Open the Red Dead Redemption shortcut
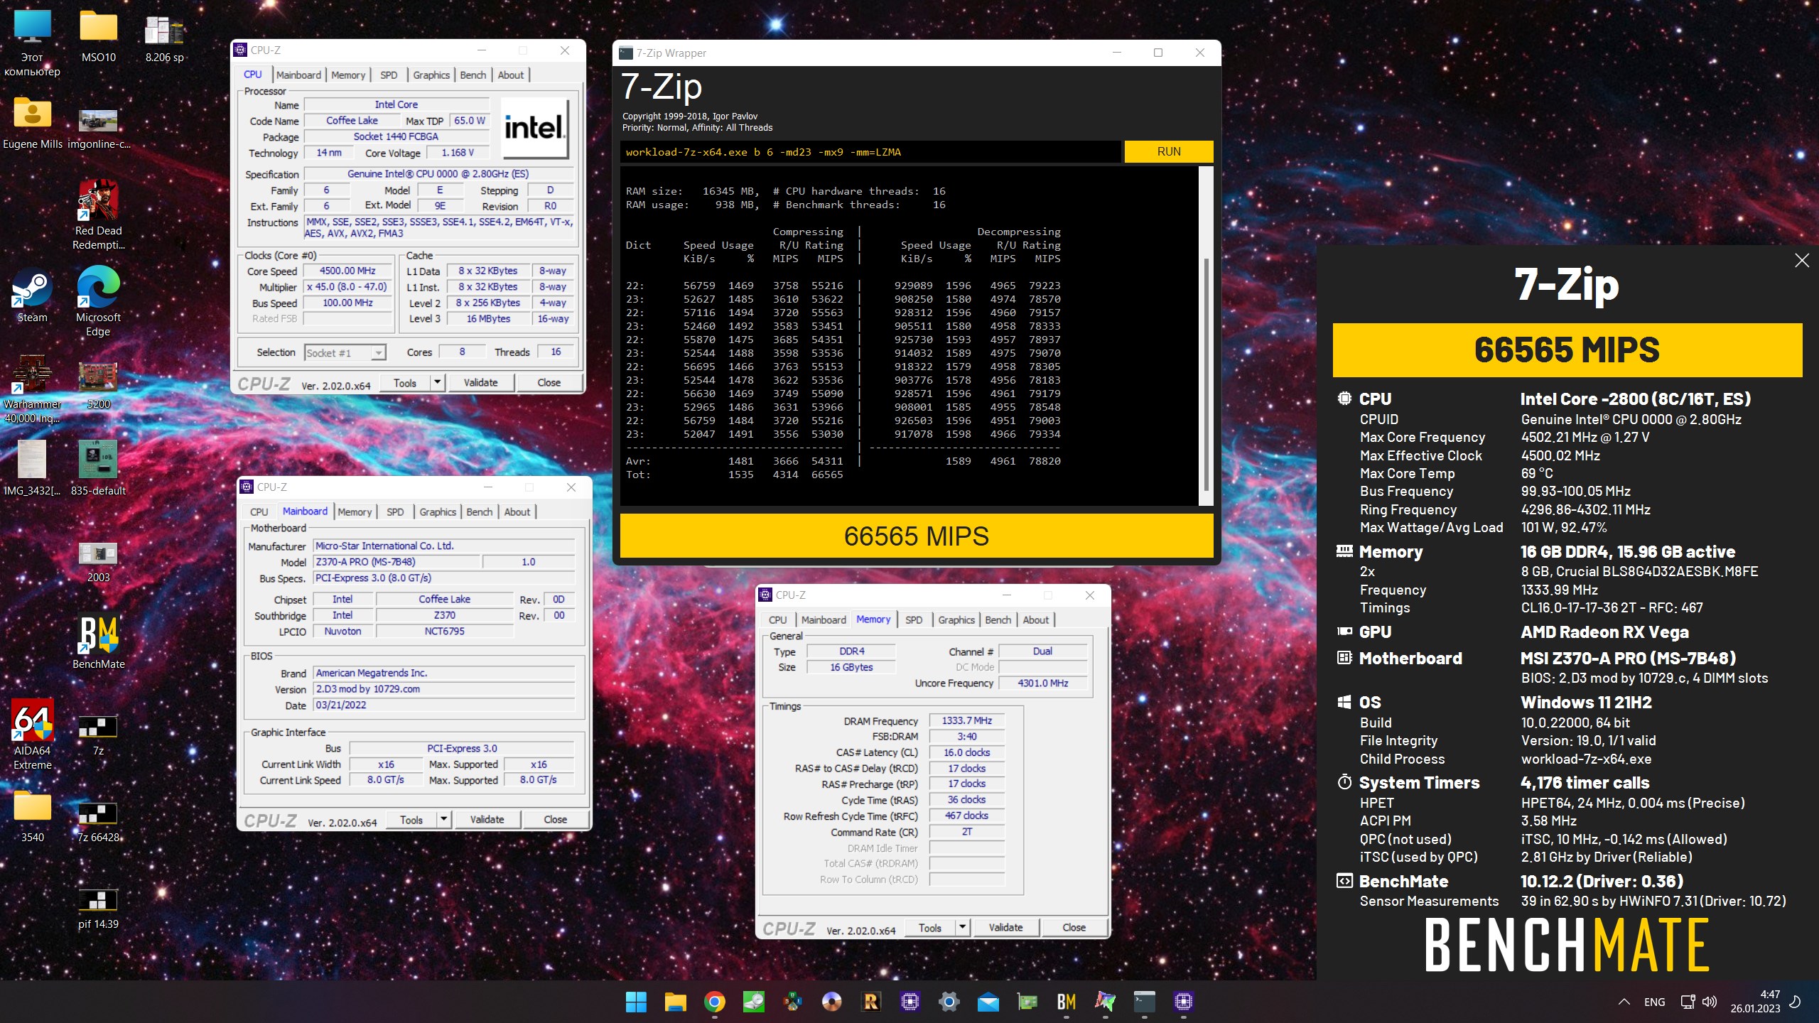This screenshot has height=1023, width=1819. (98, 214)
